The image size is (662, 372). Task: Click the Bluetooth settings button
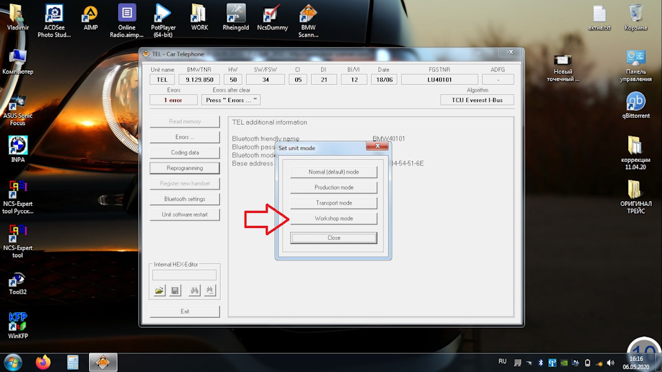pyautogui.click(x=185, y=199)
